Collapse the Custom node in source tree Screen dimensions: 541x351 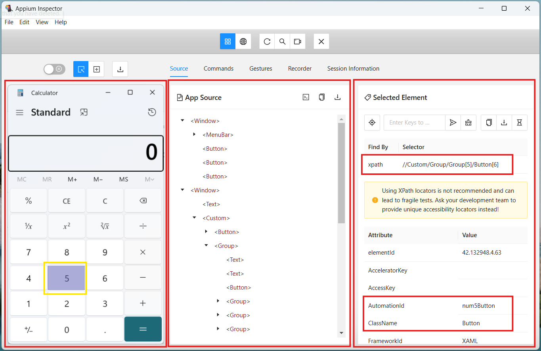pyautogui.click(x=194, y=218)
